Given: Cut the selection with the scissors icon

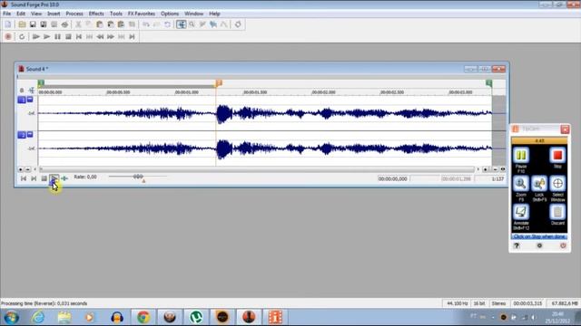Looking at the screenshot, I should pyautogui.click(x=78, y=24).
